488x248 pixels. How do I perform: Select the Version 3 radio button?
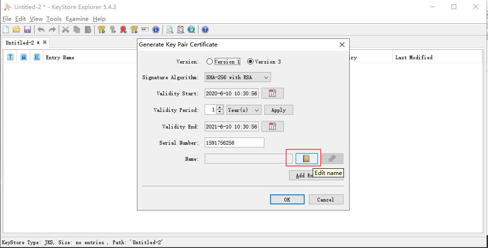[264, 62]
